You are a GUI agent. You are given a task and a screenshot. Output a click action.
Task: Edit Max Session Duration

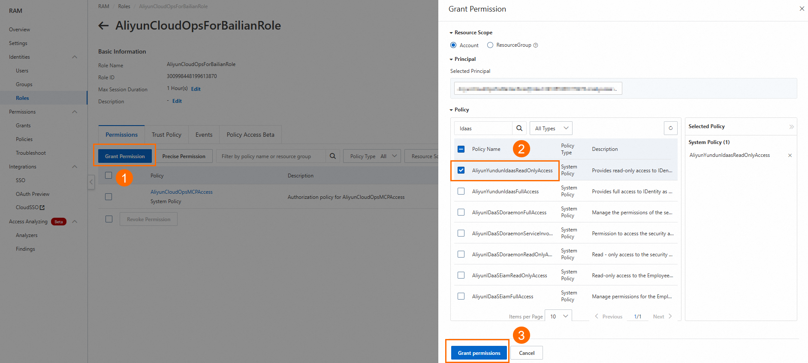point(196,89)
